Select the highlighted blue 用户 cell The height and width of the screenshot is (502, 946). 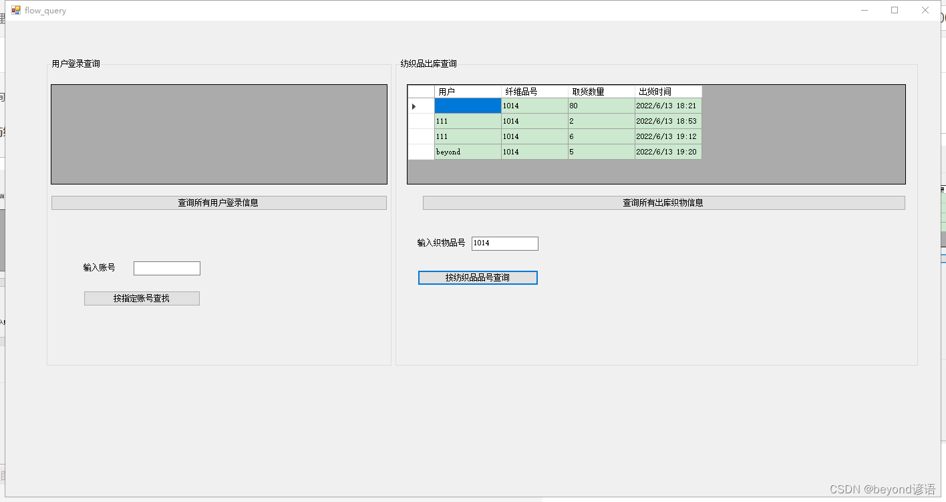coord(468,106)
